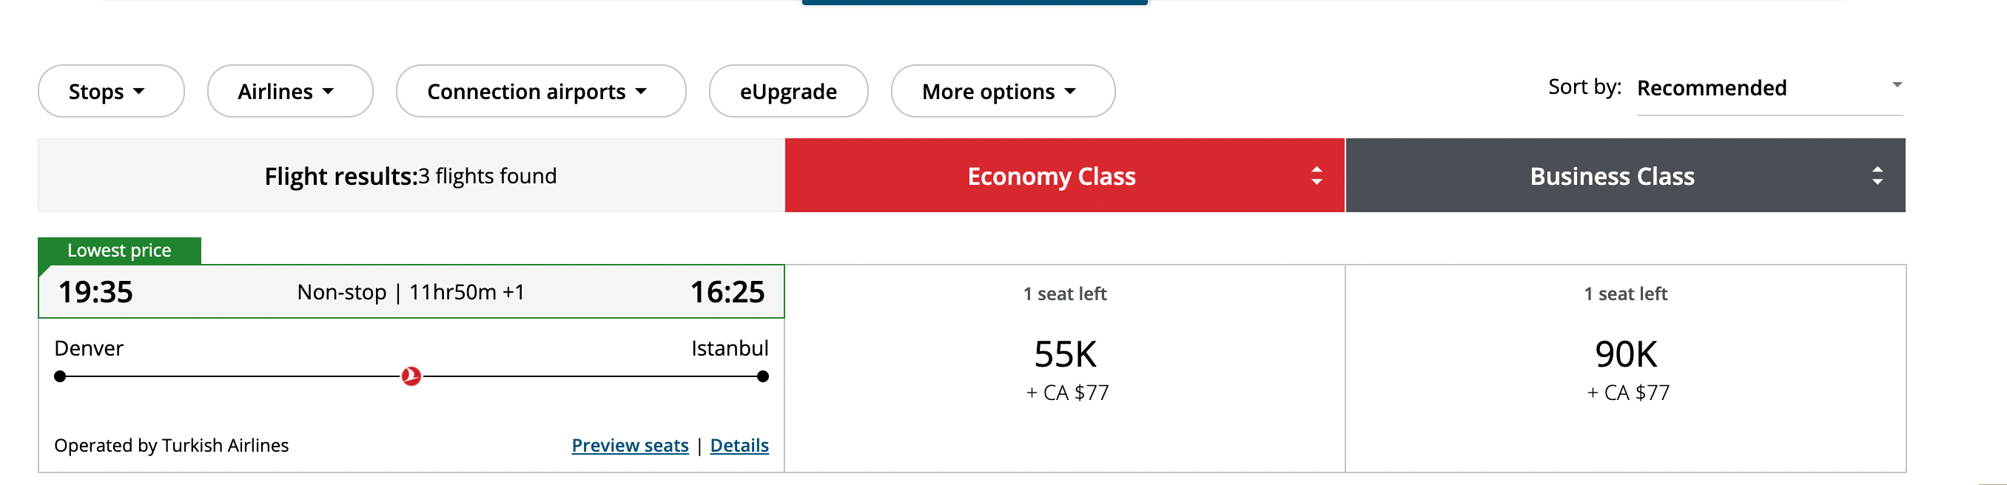Expand the Airlines filter dropdown

290,92
